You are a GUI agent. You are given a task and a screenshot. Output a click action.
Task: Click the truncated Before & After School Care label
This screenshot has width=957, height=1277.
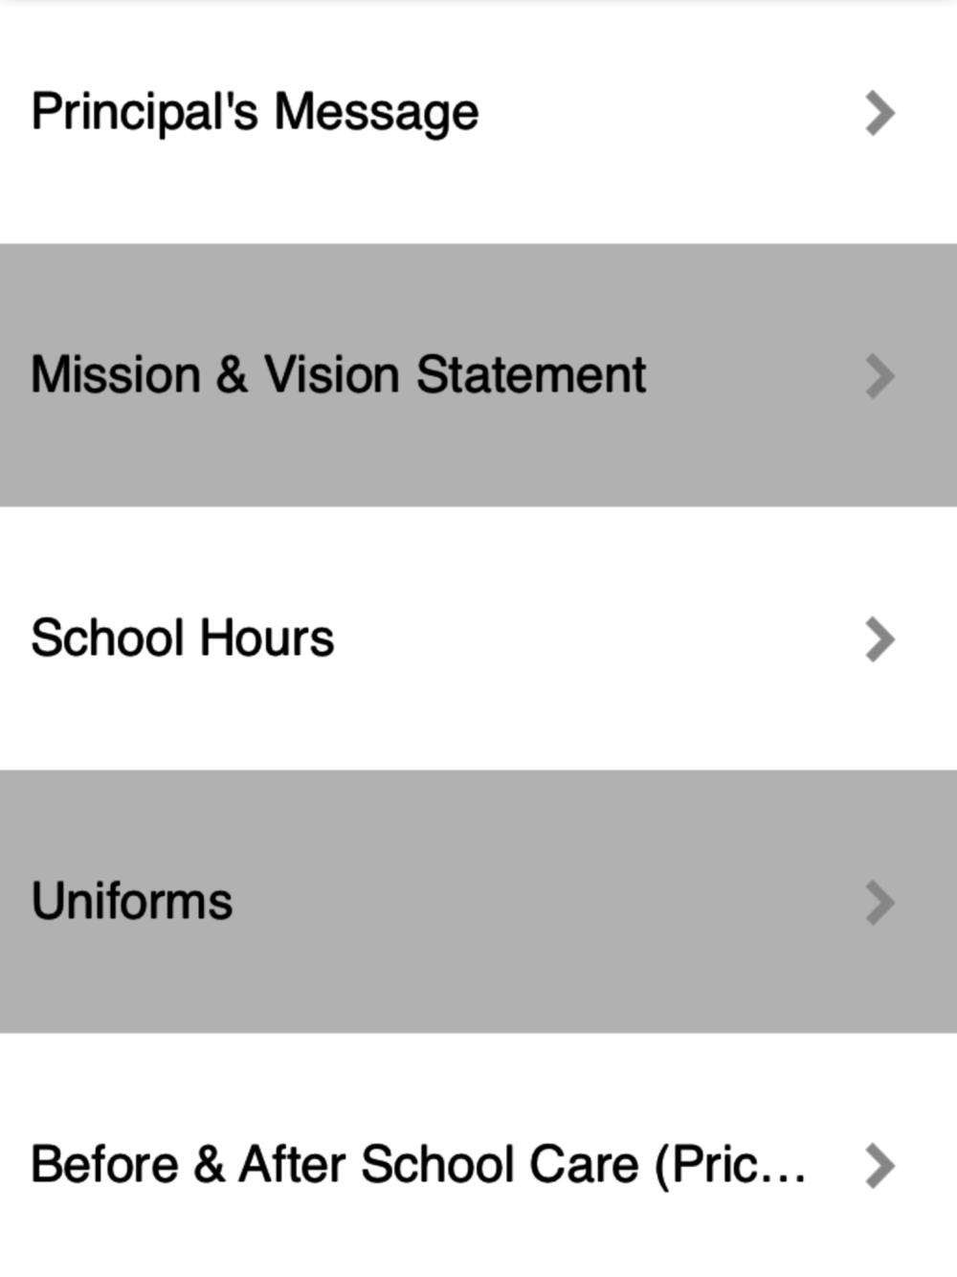[418, 1165]
